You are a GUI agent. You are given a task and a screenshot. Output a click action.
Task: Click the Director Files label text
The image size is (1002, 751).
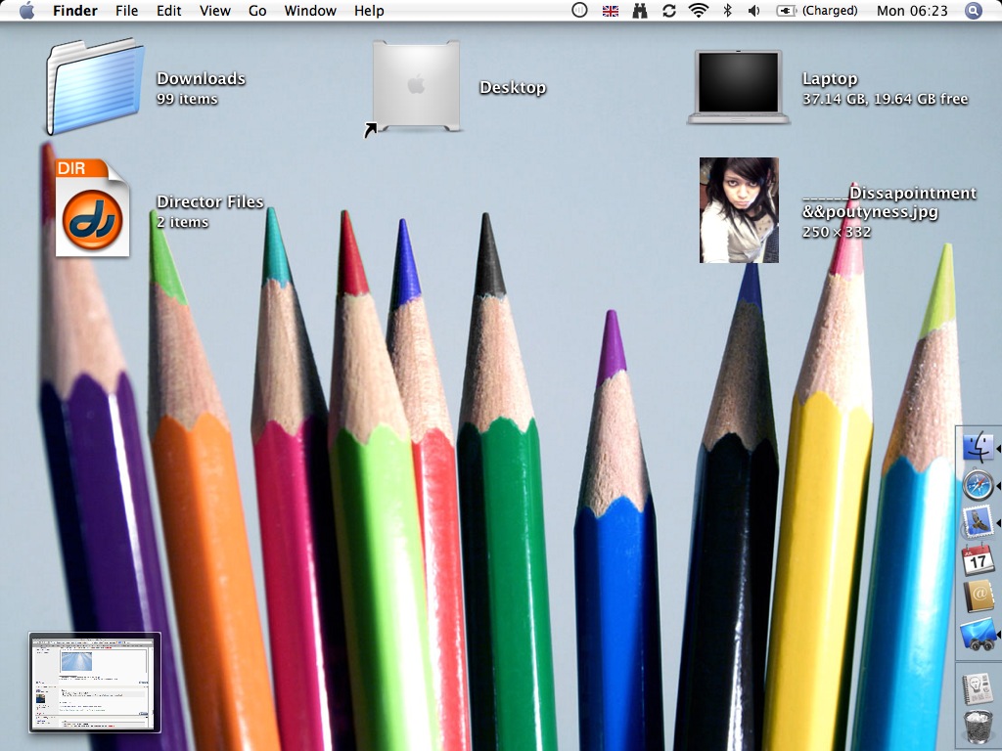209,201
